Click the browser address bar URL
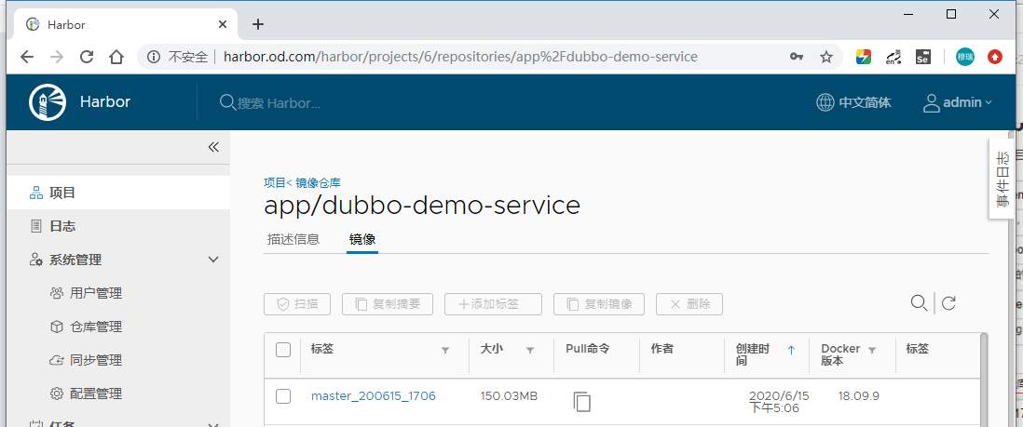1023x427 pixels. click(460, 57)
